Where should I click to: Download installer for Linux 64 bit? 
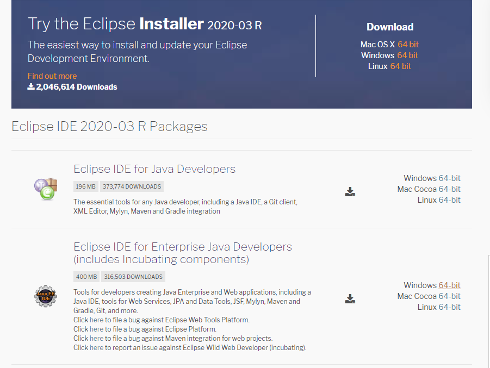pyautogui.click(x=401, y=66)
